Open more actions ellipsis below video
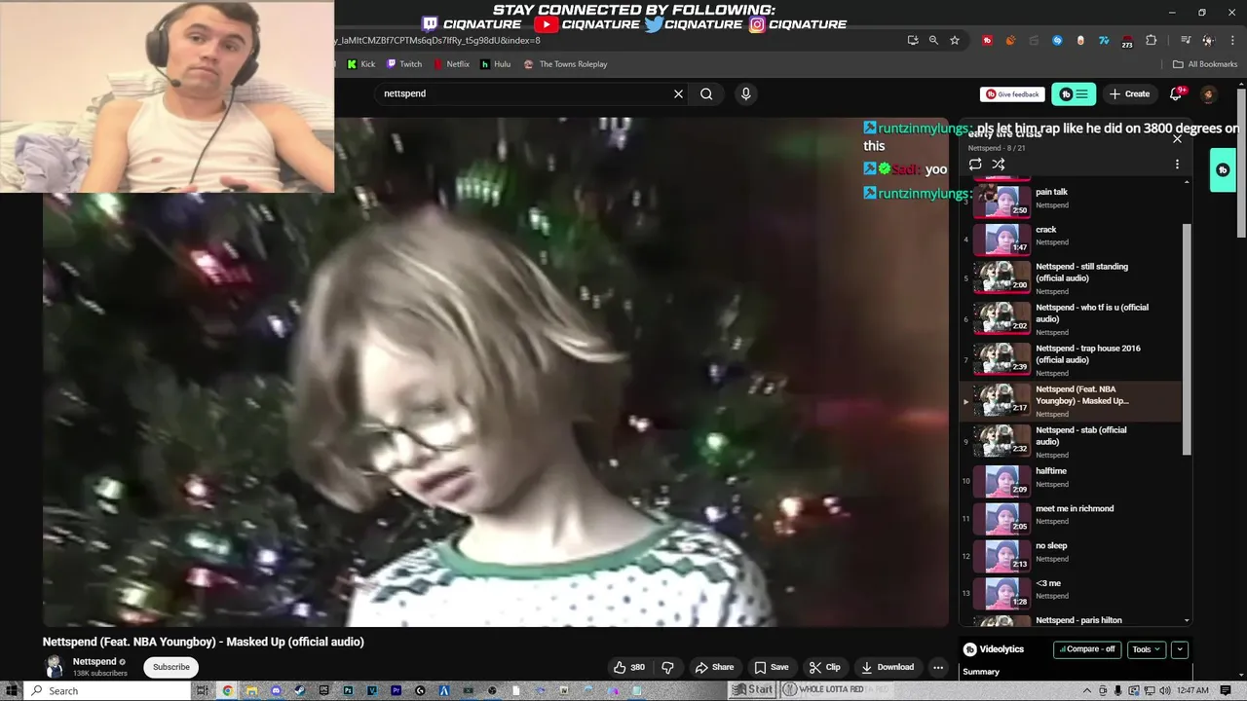This screenshot has height=701, width=1247. 937,667
